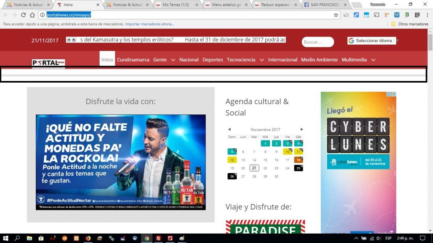This screenshot has height=243, width=433.
Task: Click the Buscar search field
Action: pos(318,42)
